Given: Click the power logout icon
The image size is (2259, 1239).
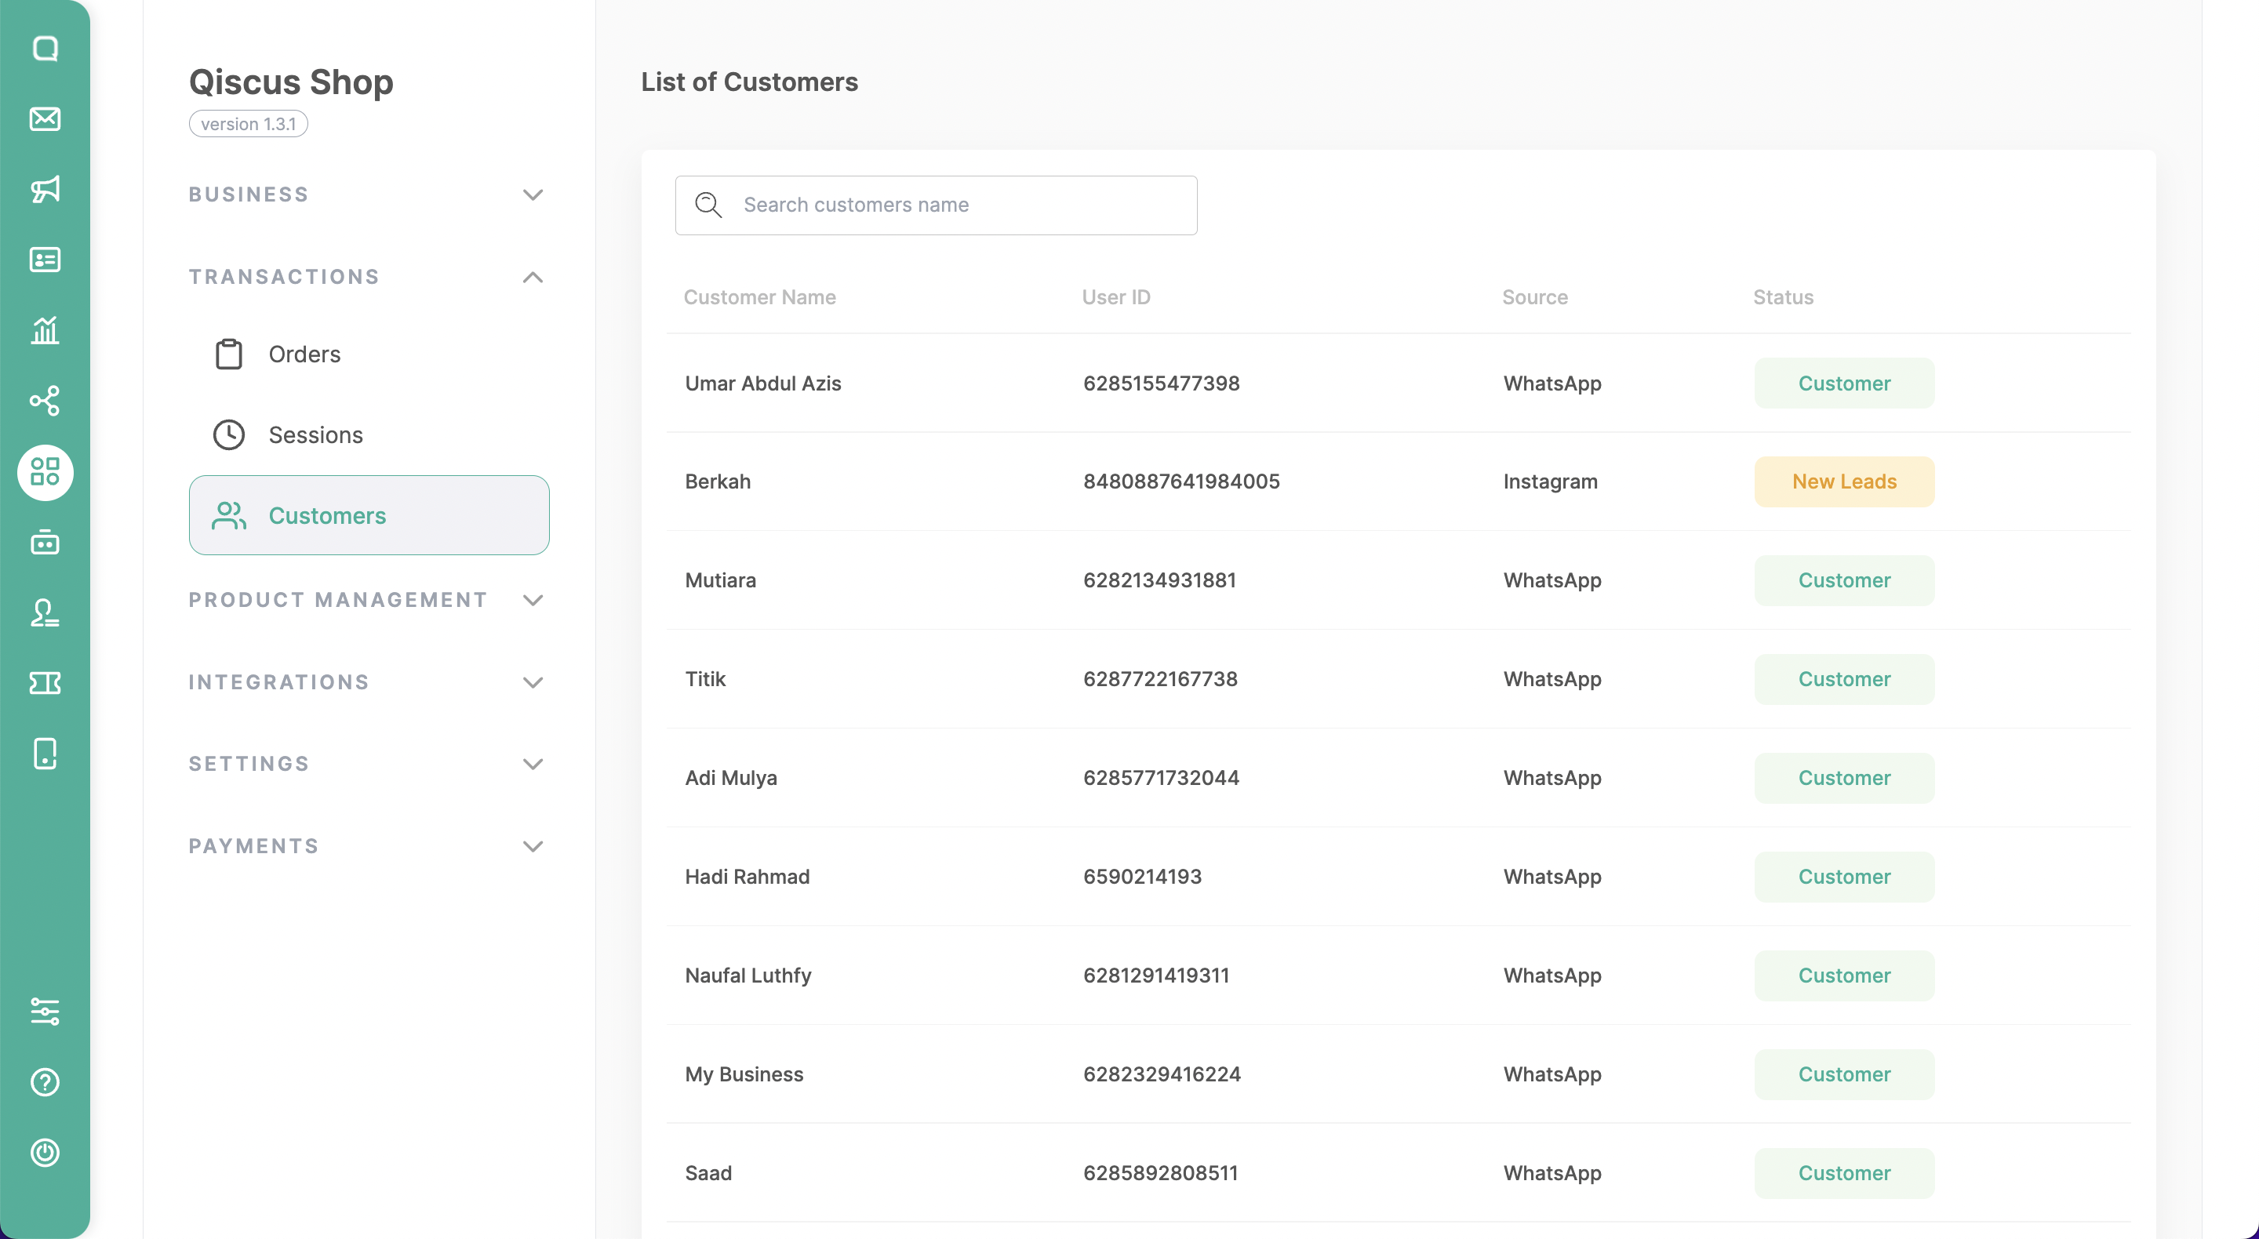Looking at the screenshot, I should (x=45, y=1152).
